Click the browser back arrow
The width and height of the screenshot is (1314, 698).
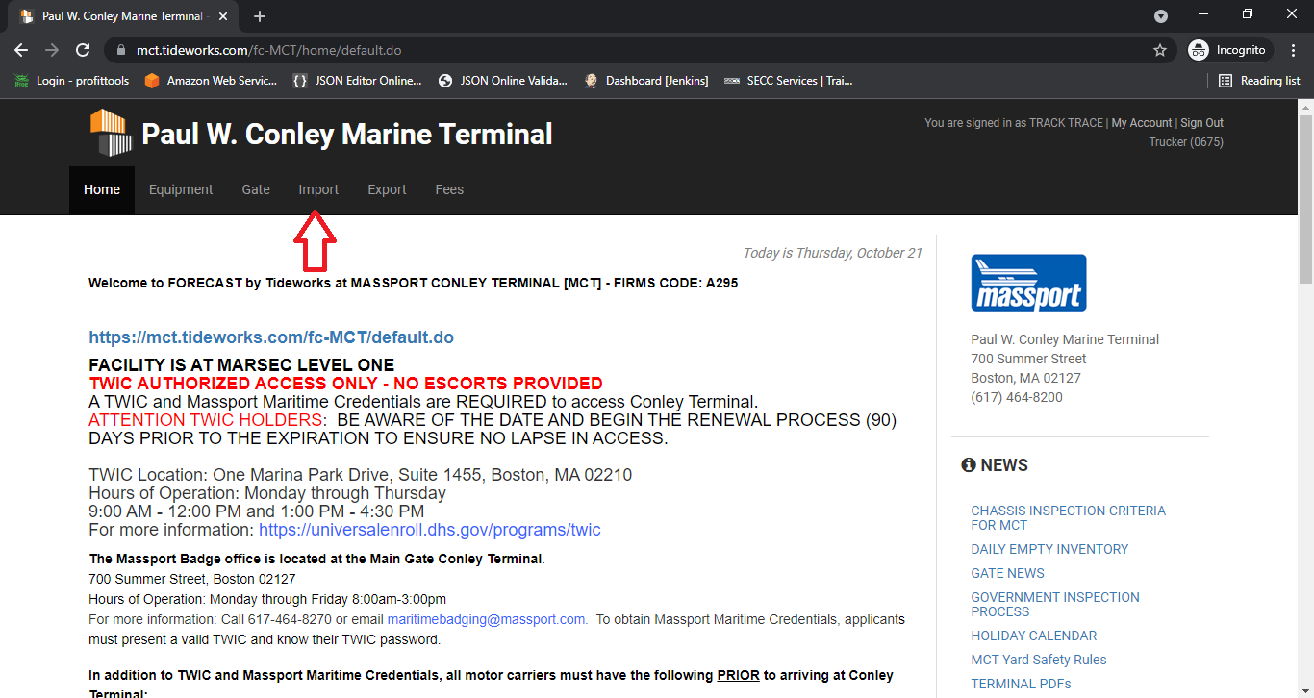[21, 50]
